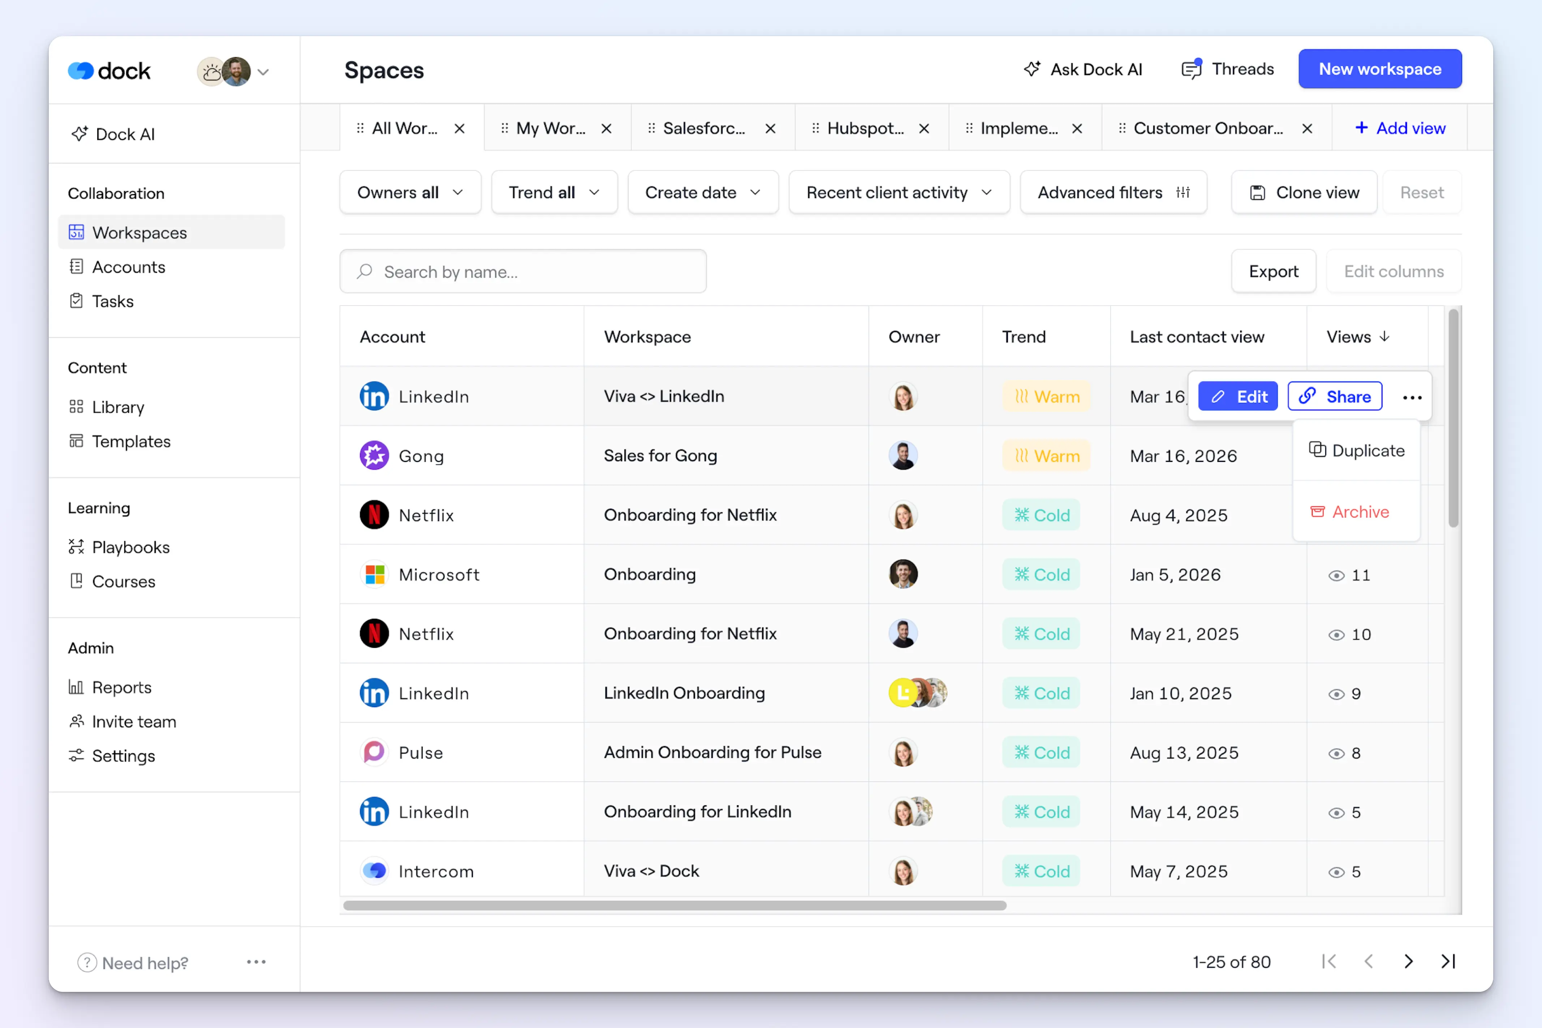This screenshot has height=1028, width=1542.
Task: Open the Library section
Action: (x=118, y=407)
